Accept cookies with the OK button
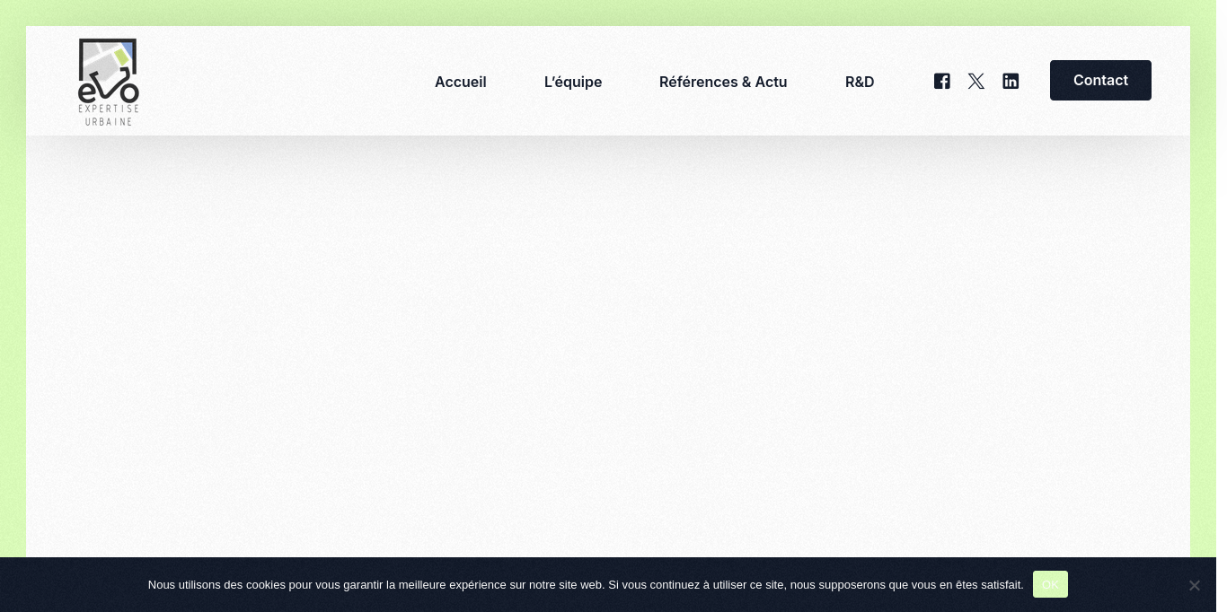This screenshot has height=612, width=1227. (1050, 584)
